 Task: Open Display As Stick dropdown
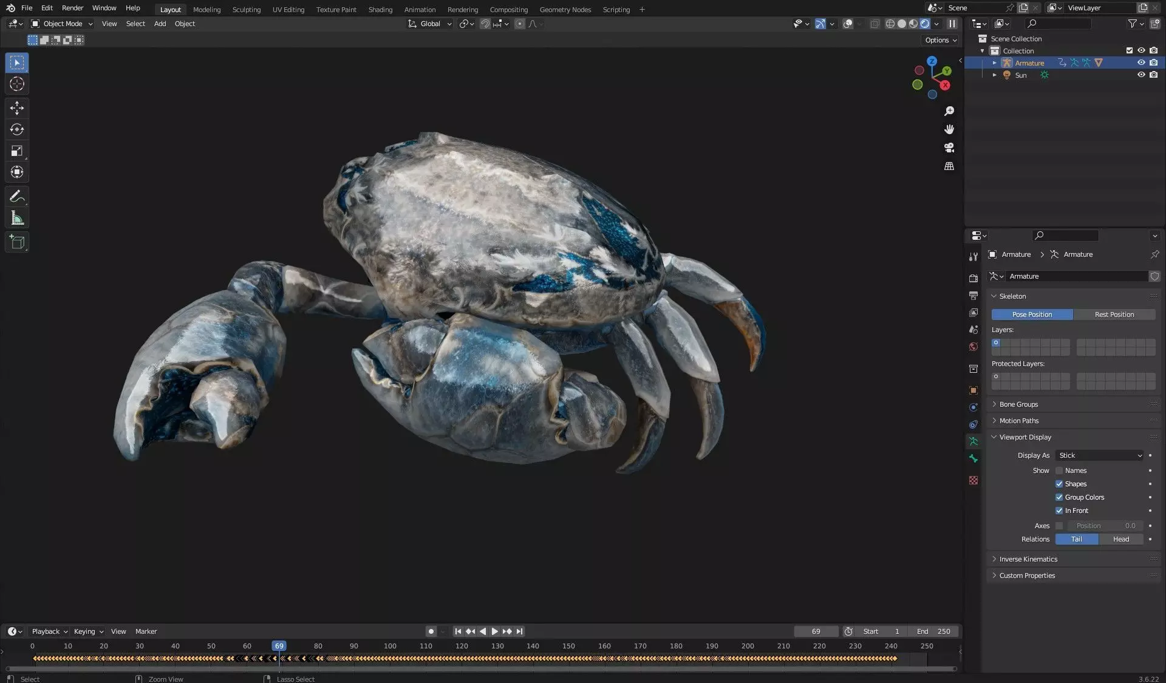(1099, 455)
